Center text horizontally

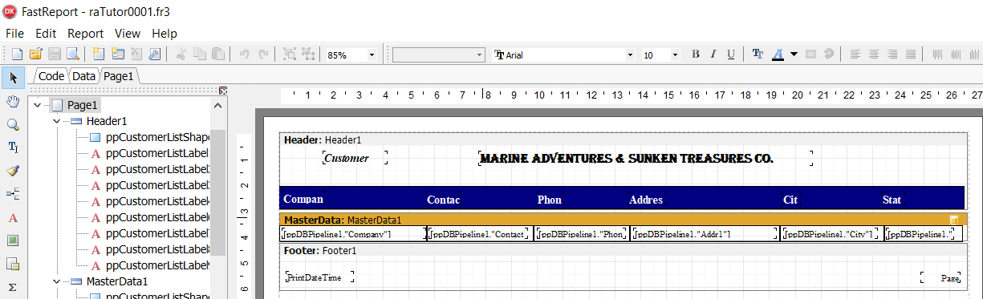(874, 55)
